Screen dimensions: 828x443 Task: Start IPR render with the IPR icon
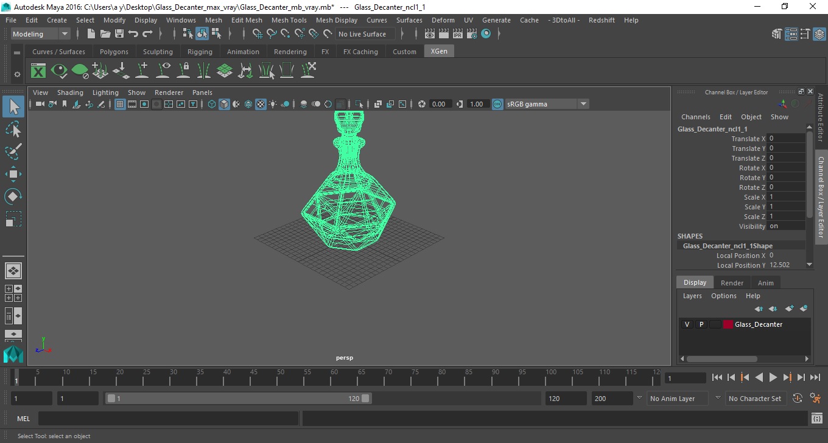pyautogui.click(x=459, y=34)
